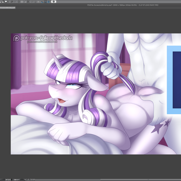The image size is (181, 181).
Task: Click the Select all diagonal icon
Action: (x=32, y=2)
